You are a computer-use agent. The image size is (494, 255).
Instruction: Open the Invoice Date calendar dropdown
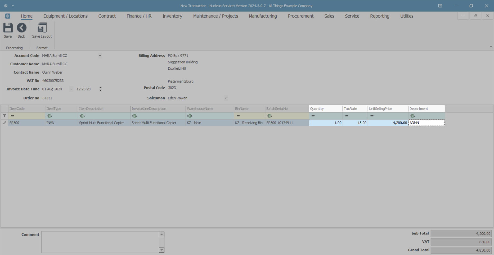click(x=71, y=89)
